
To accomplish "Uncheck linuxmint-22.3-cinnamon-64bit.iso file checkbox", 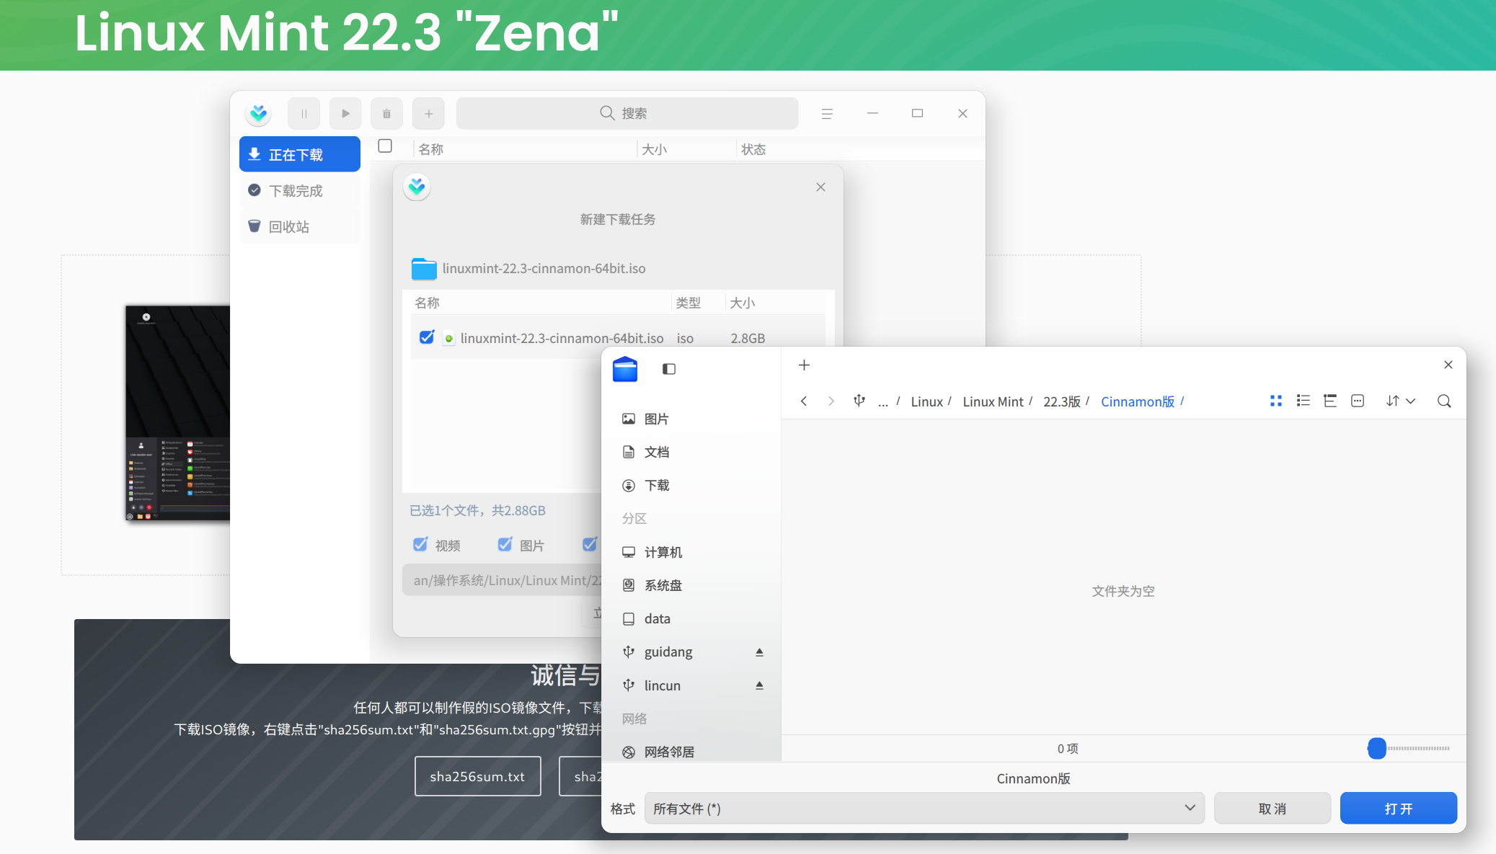I will click(427, 337).
